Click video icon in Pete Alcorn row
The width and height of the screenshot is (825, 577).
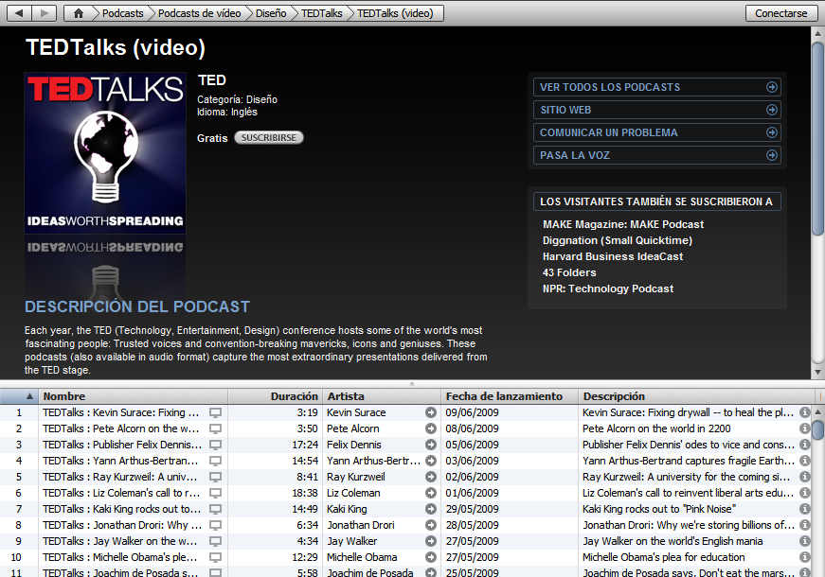pos(215,428)
